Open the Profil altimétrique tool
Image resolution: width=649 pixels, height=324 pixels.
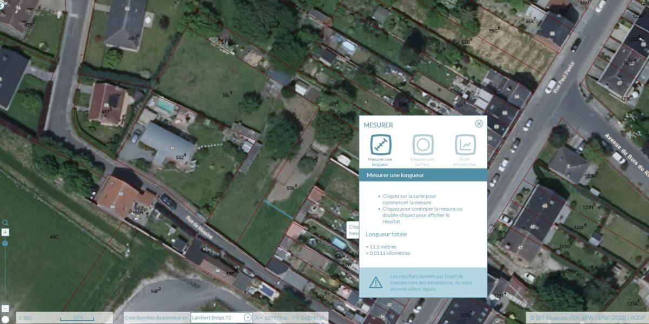[x=465, y=145]
